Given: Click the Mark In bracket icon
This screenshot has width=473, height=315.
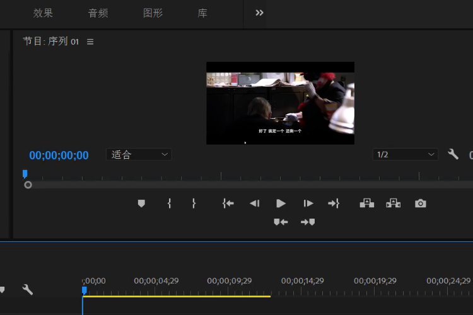Looking at the screenshot, I should coord(169,203).
